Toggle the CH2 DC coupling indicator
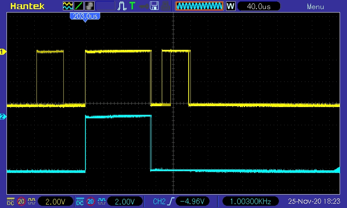 pos(80,201)
